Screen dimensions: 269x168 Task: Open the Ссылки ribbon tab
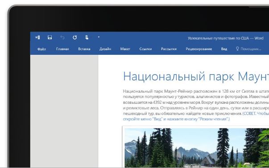tap(145, 49)
